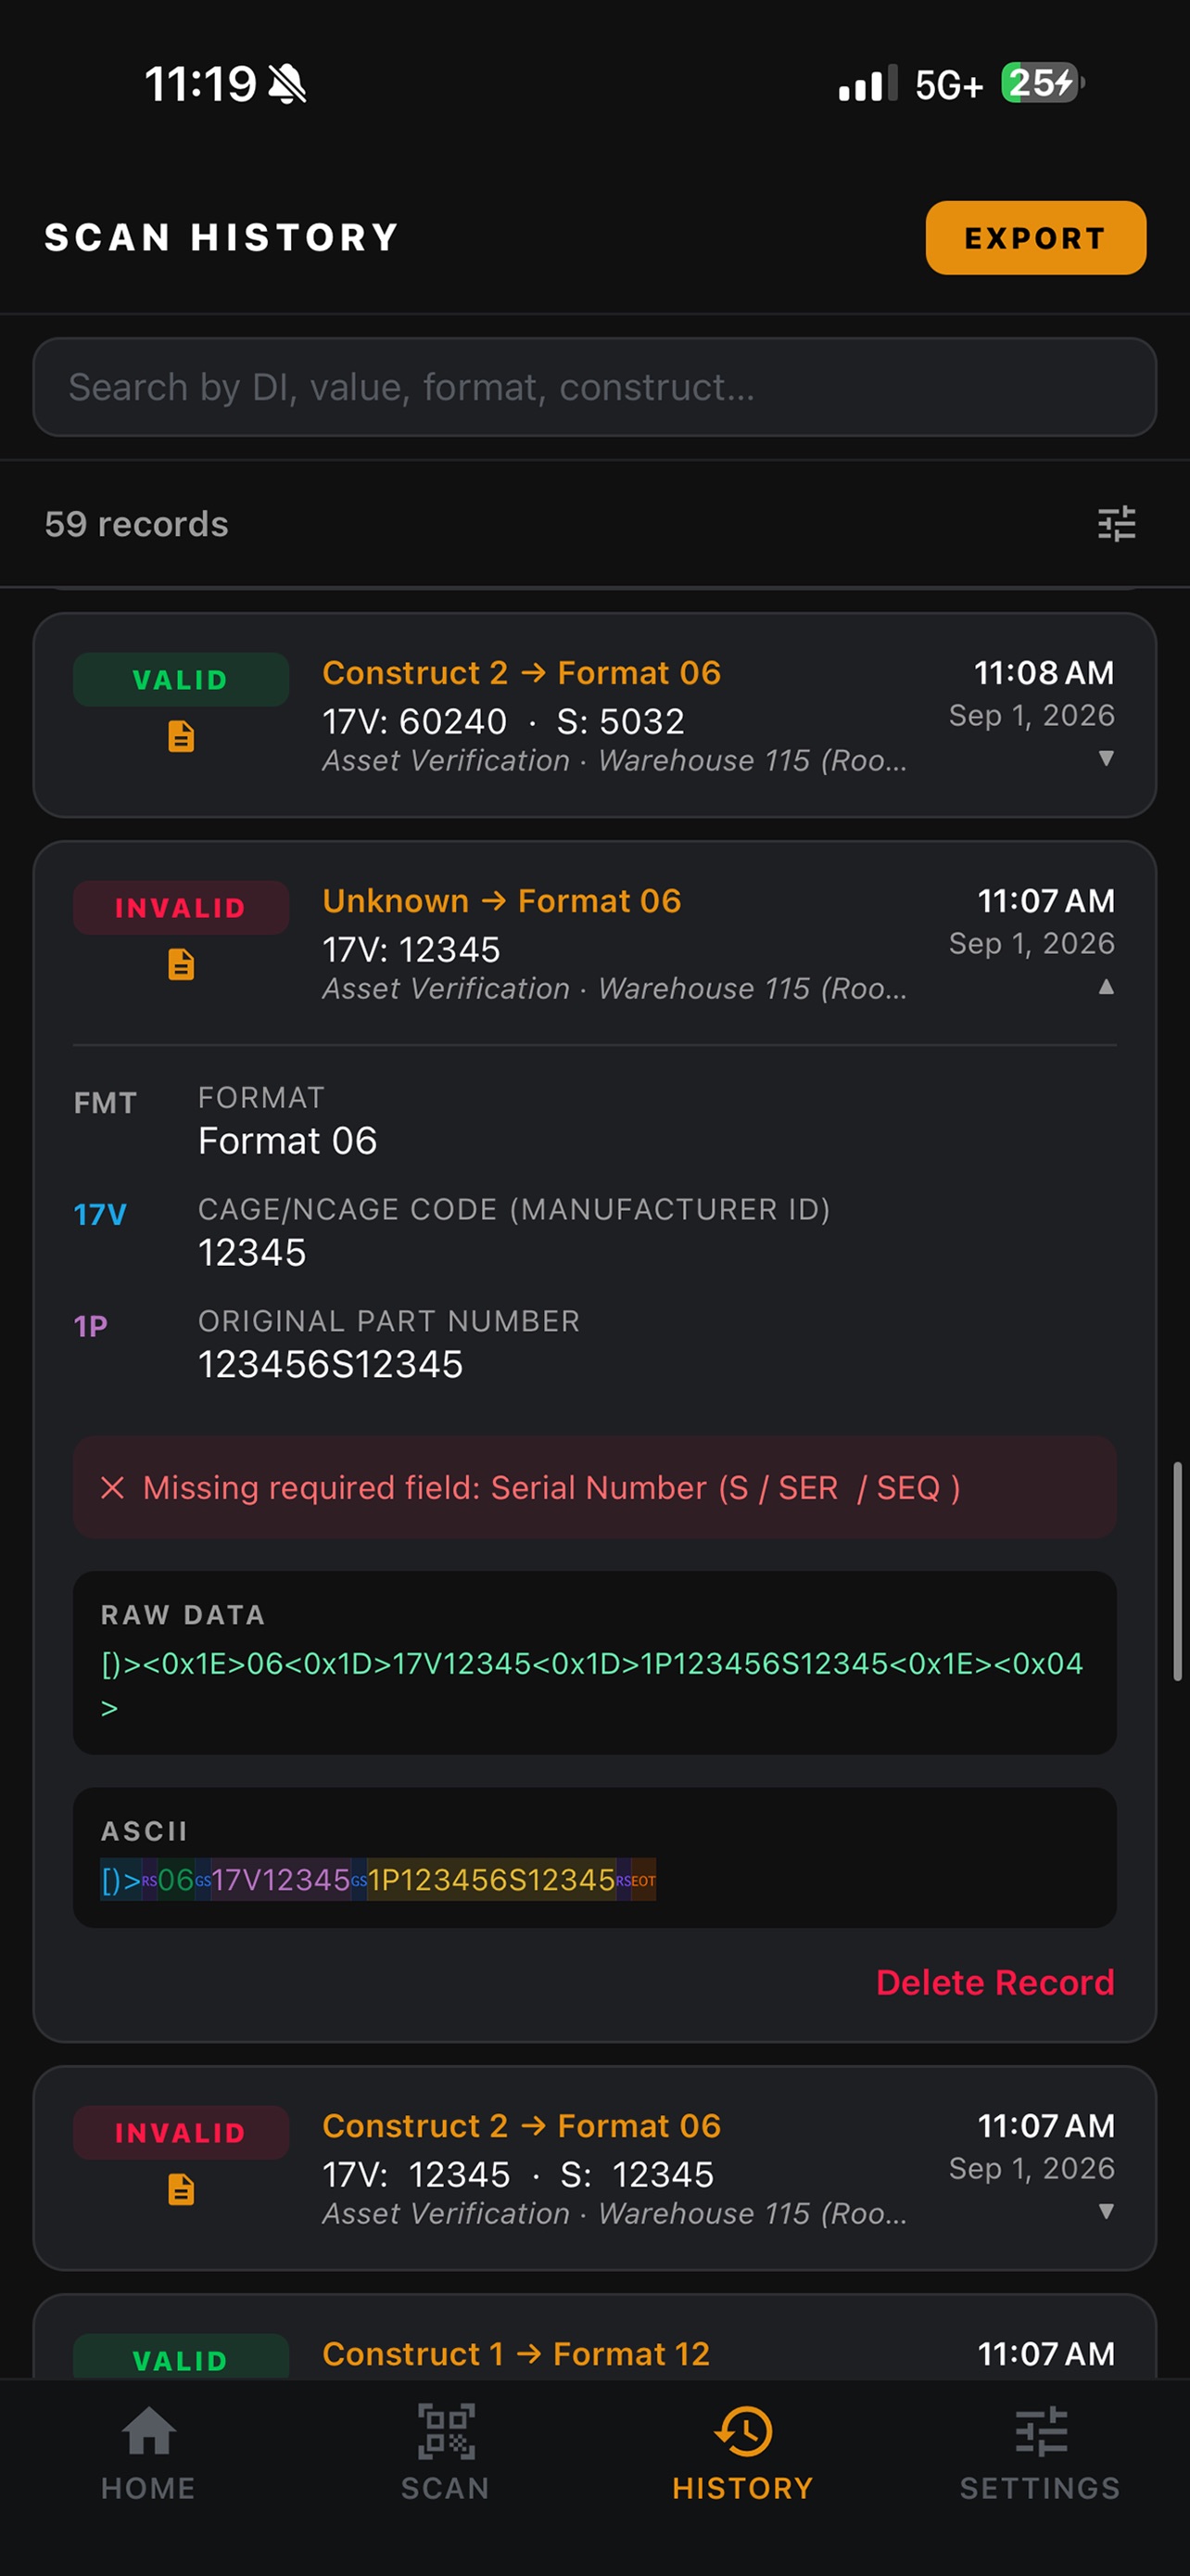Tap the battery indicator in status bar
Screen dimensions: 1190x2576
click(x=1044, y=83)
